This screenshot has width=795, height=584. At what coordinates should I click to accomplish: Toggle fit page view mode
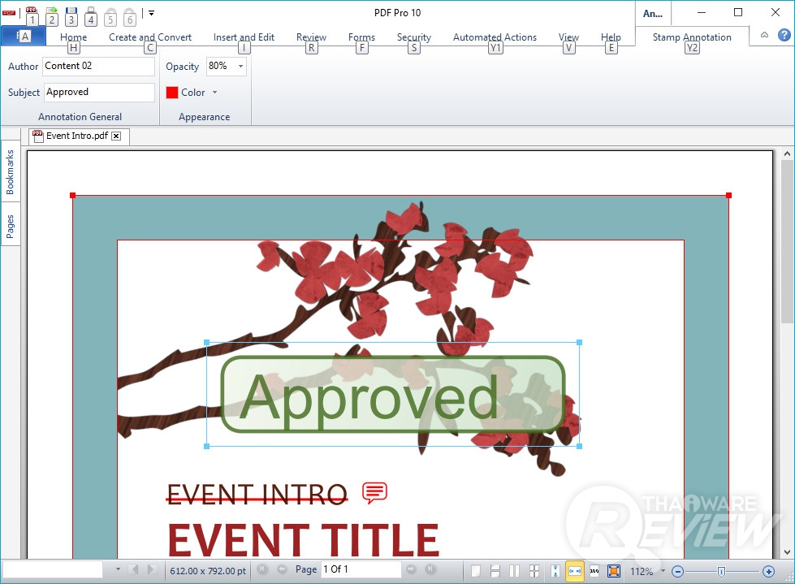(614, 571)
